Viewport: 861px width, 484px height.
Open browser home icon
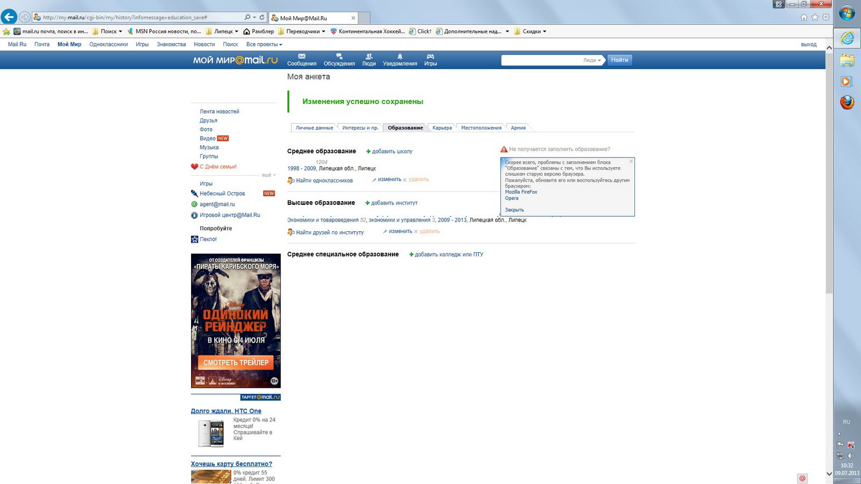pos(804,17)
